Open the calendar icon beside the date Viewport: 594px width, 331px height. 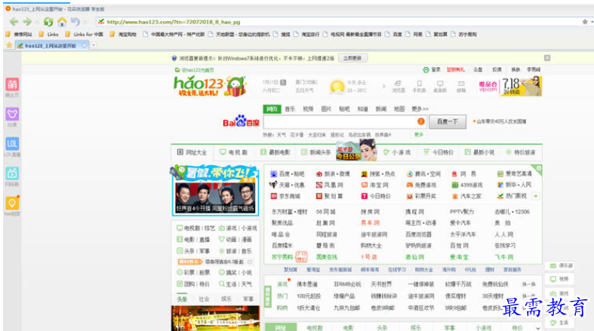[283, 82]
